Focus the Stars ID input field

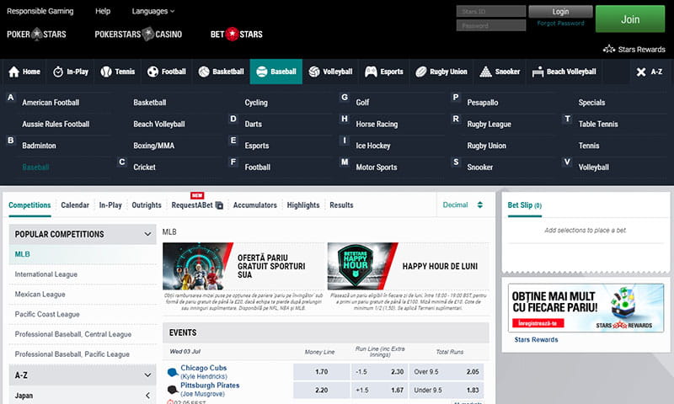pos(491,11)
